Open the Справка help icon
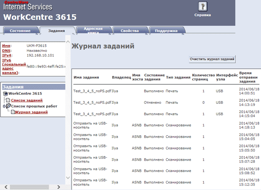This screenshot has height=190, width=261. [x=202, y=7]
